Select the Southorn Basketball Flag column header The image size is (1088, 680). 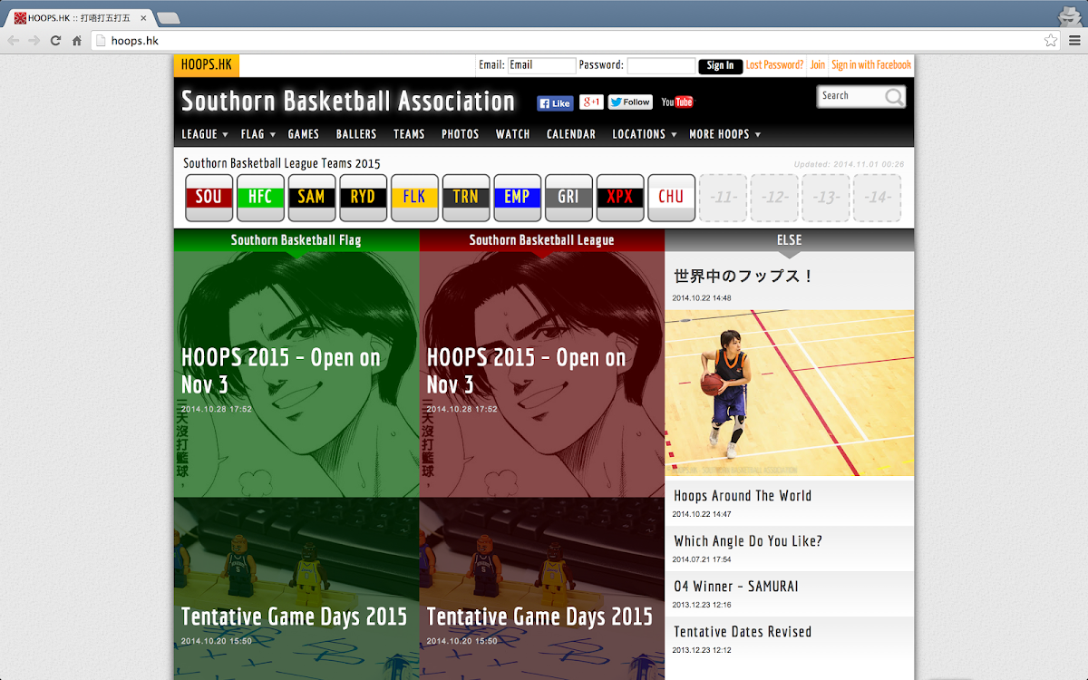click(x=296, y=240)
